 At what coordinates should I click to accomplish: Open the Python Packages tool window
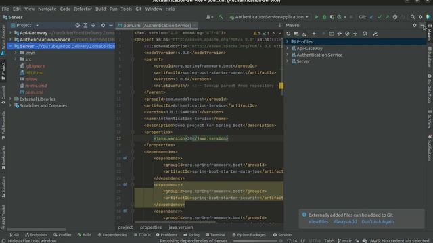249,235
